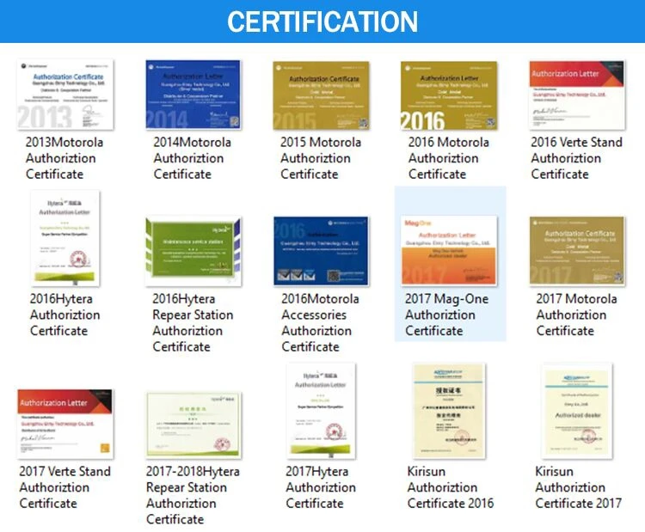
Task: Click the '2014Motorola Authoriztion Certificate' file name
Action: 192,158
